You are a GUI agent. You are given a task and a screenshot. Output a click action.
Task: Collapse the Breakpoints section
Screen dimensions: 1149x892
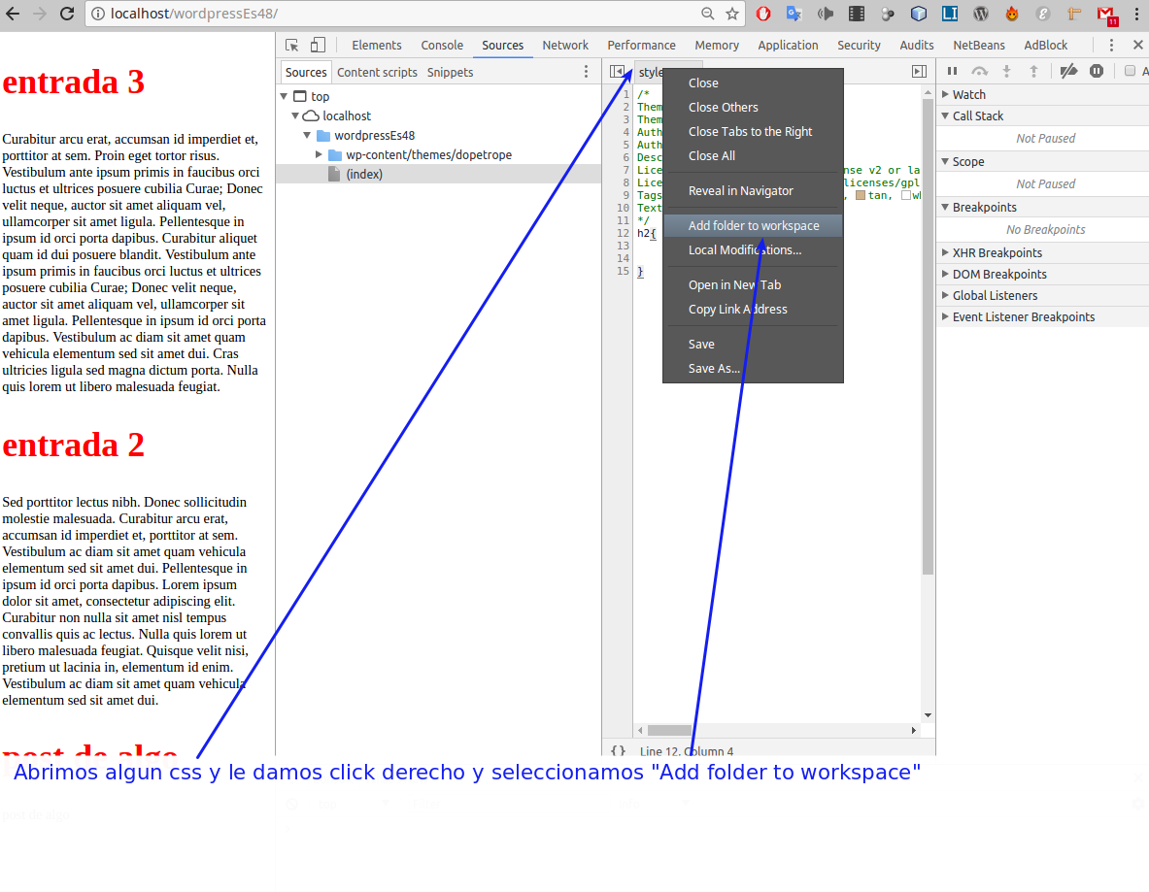click(x=945, y=208)
